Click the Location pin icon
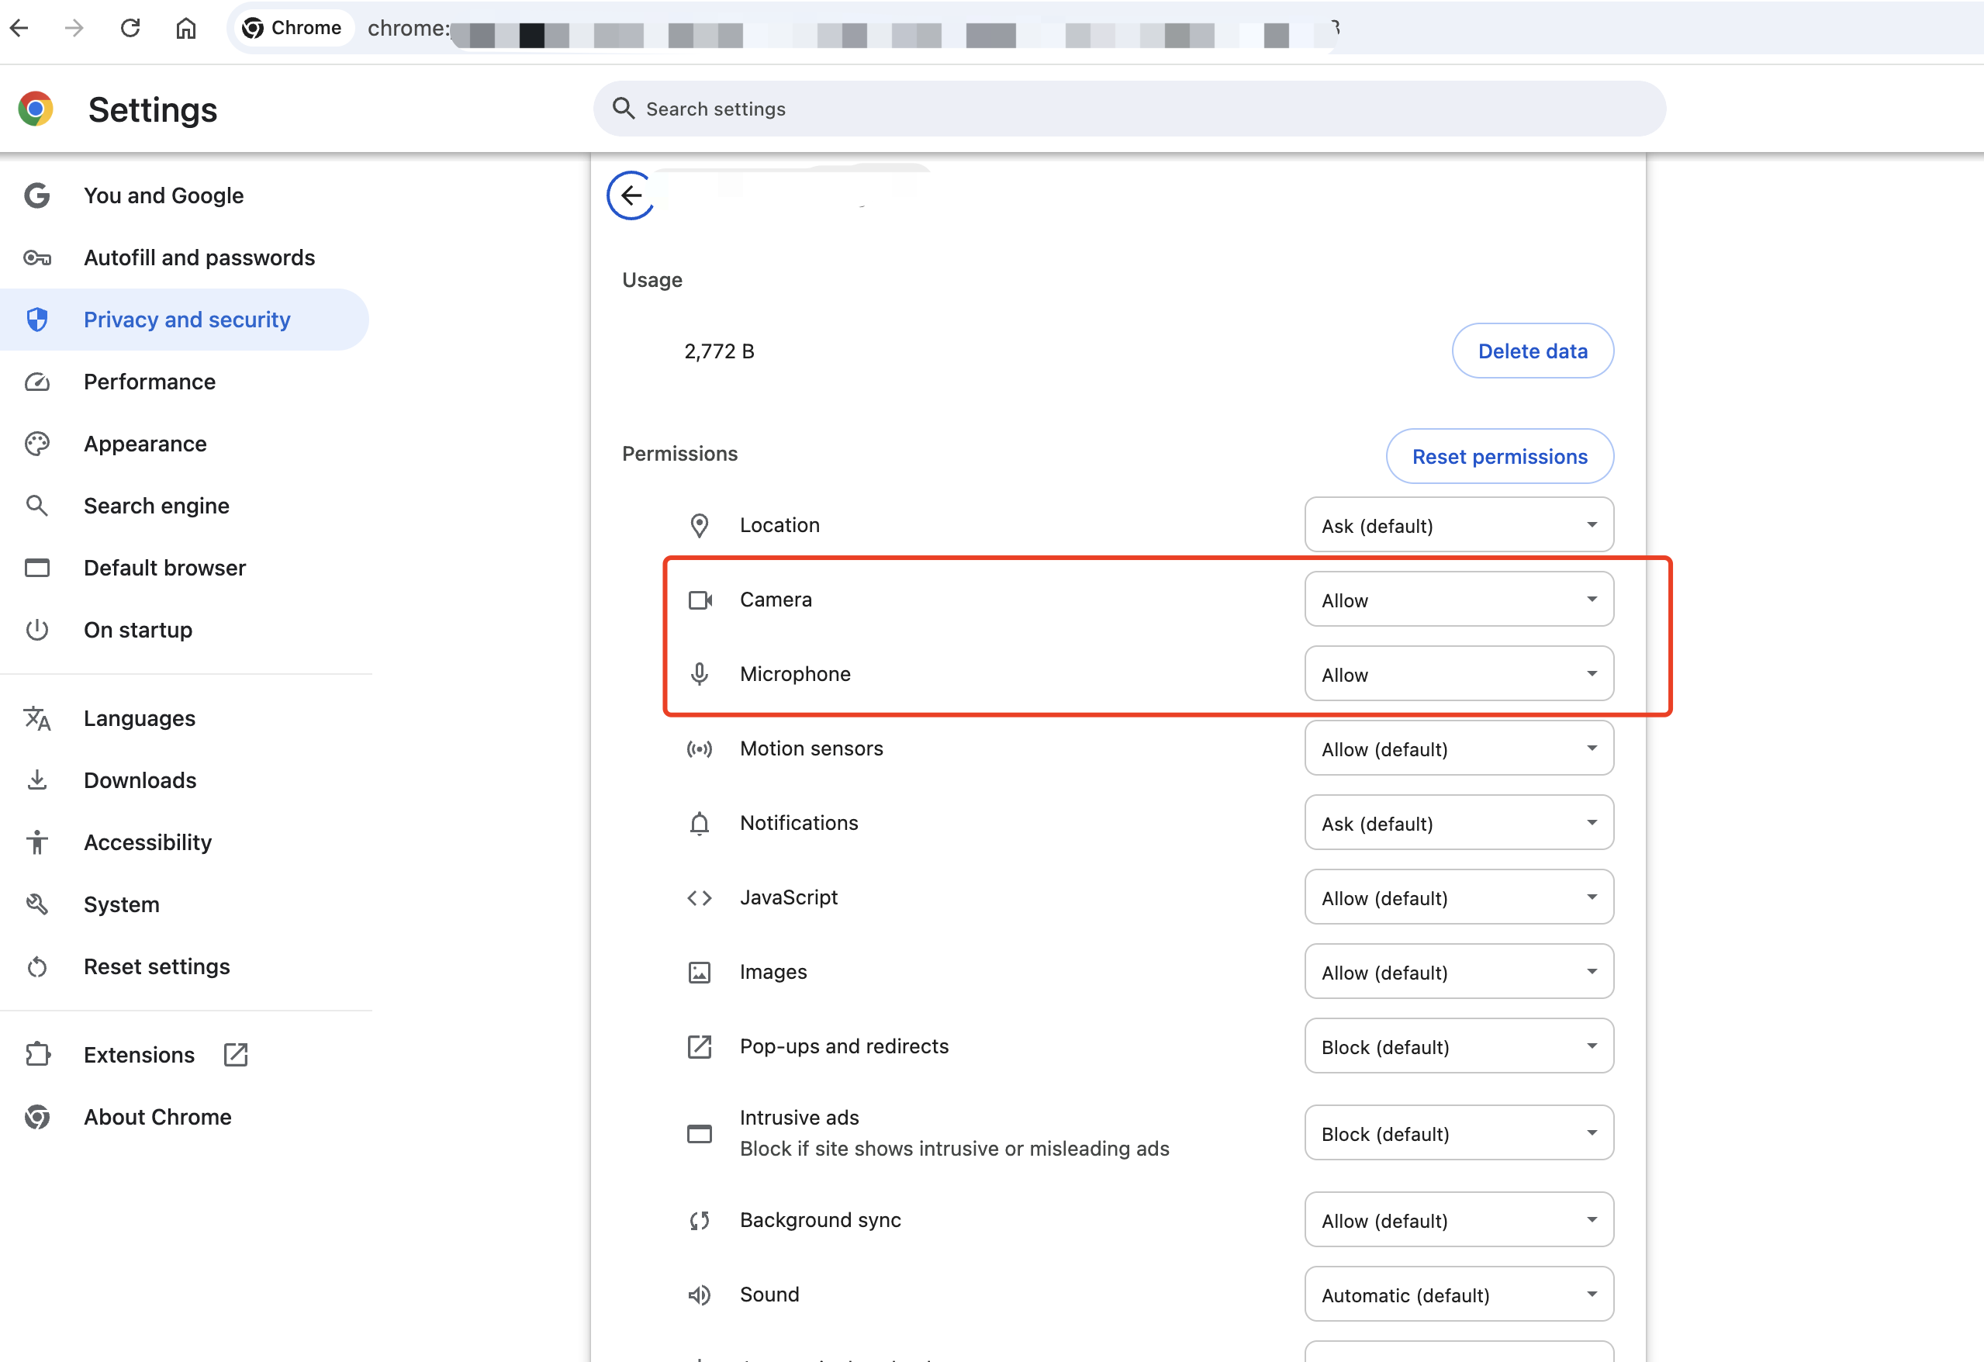Viewport: 1984px width, 1362px height. pyautogui.click(x=699, y=525)
